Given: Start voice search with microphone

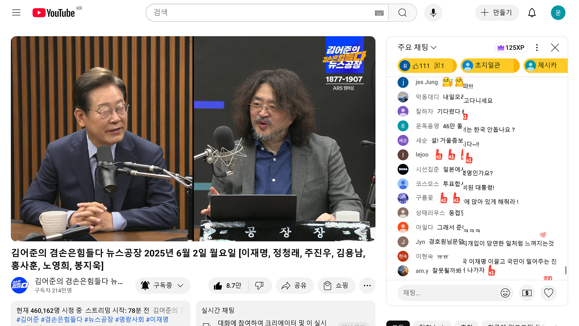Looking at the screenshot, I should pyautogui.click(x=433, y=13).
